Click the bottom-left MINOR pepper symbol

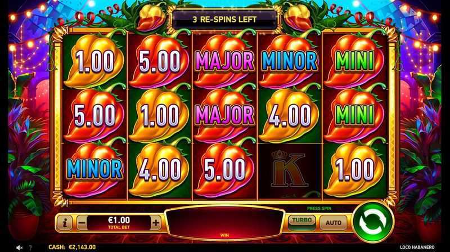tap(94, 170)
